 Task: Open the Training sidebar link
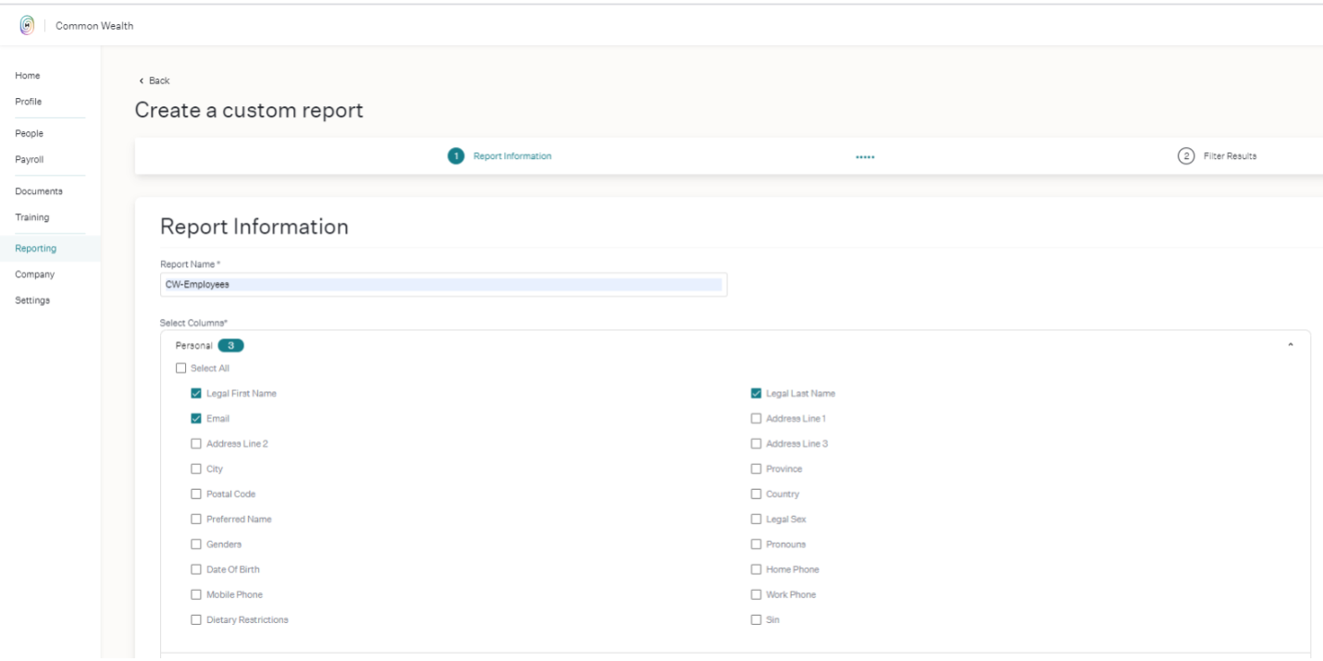pyautogui.click(x=32, y=217)
